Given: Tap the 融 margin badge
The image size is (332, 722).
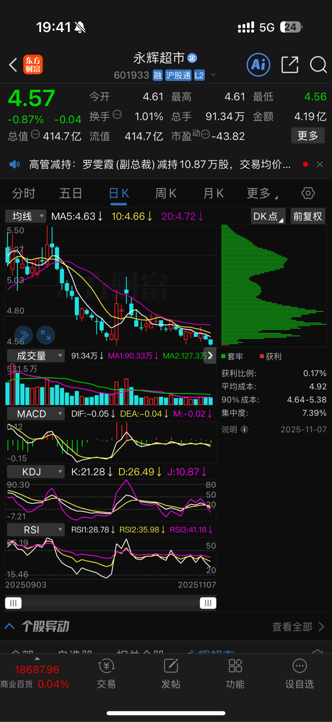Looking at the screenshot, I should [x=158, y=75].
